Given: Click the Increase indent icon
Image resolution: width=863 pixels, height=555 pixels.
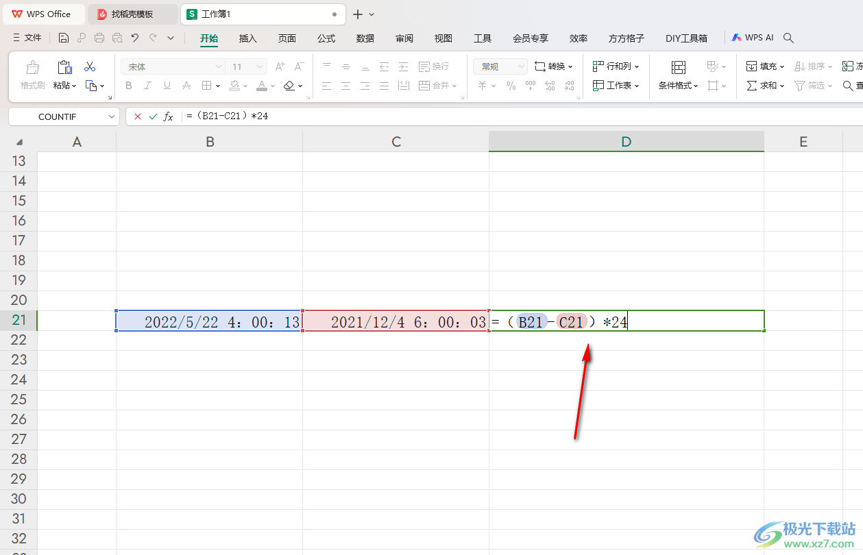Looking at the screenshot, I should click(404, 66).
